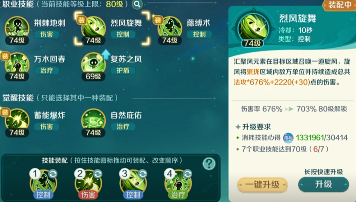This screenshot has height=202, width=356.
Task: Click the 控制 tag under 烈风旋舞
Action: (123, 34)
